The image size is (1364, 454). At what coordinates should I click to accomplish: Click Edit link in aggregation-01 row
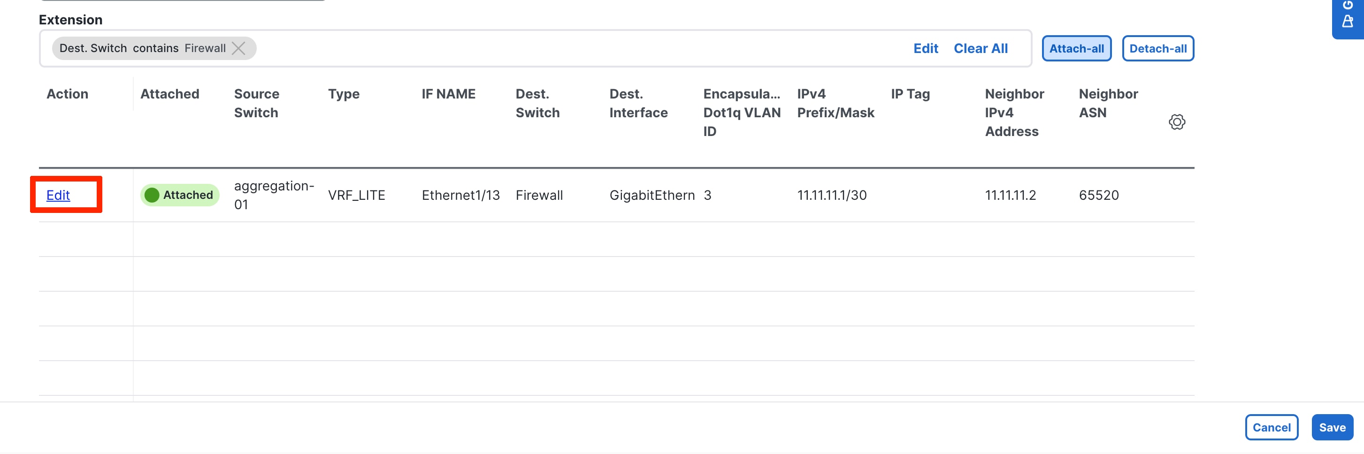58,195
